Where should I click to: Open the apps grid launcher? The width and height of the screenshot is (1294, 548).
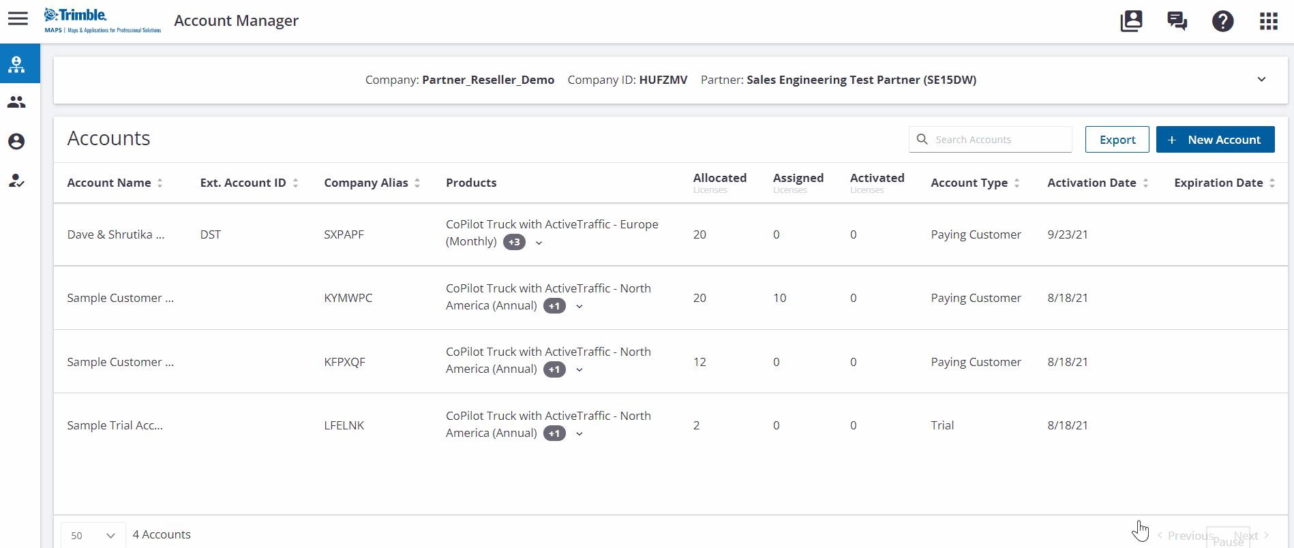1268,21
